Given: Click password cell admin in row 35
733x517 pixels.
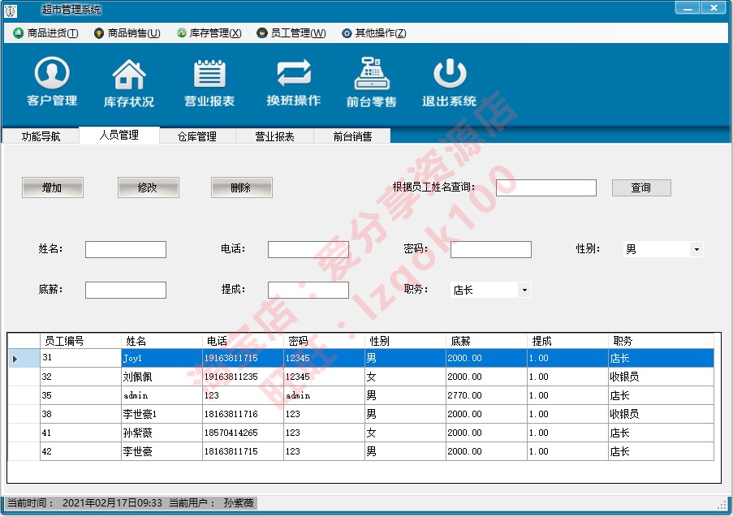Looking at the screenshot, I should tap(324, 395).
